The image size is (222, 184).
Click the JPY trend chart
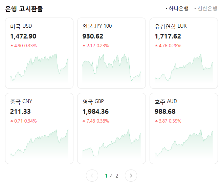pyautogui.click(x=111, y=69)
